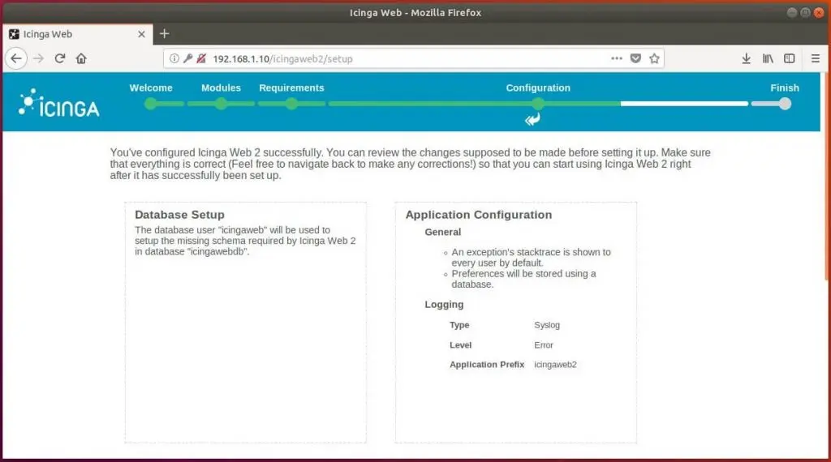Jump to the Welcome wizard step
The image size is (831, 462).
151,88
